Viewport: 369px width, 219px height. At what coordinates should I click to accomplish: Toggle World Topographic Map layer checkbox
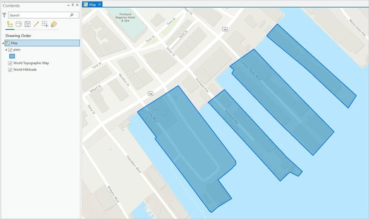coord(10,63)
